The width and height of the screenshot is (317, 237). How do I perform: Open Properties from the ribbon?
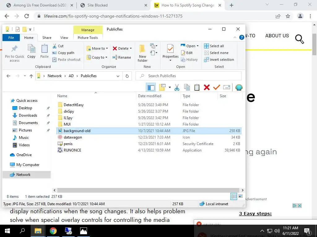pos(170,52)
